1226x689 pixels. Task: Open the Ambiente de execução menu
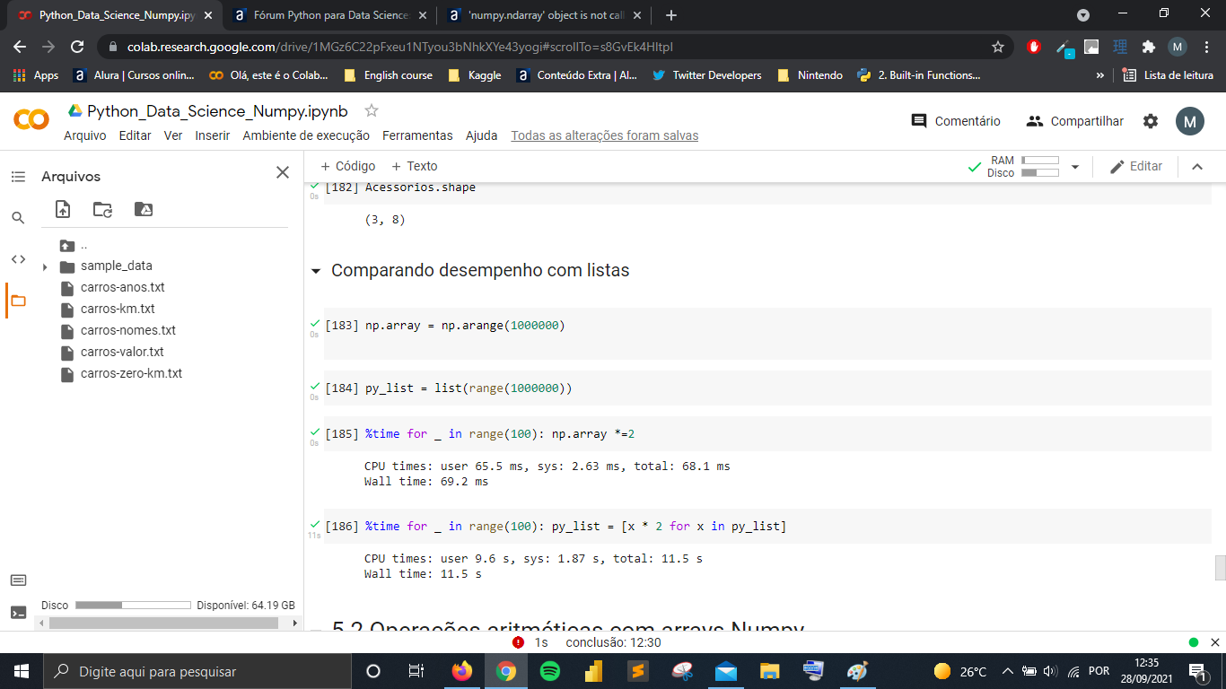(306, 135)
